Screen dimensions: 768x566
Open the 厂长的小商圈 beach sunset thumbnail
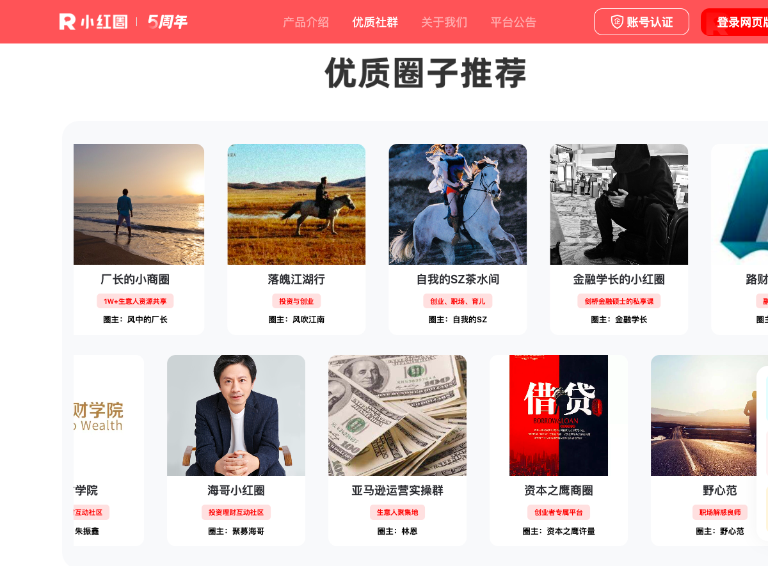pyautogui.click(x=139, y=204)
